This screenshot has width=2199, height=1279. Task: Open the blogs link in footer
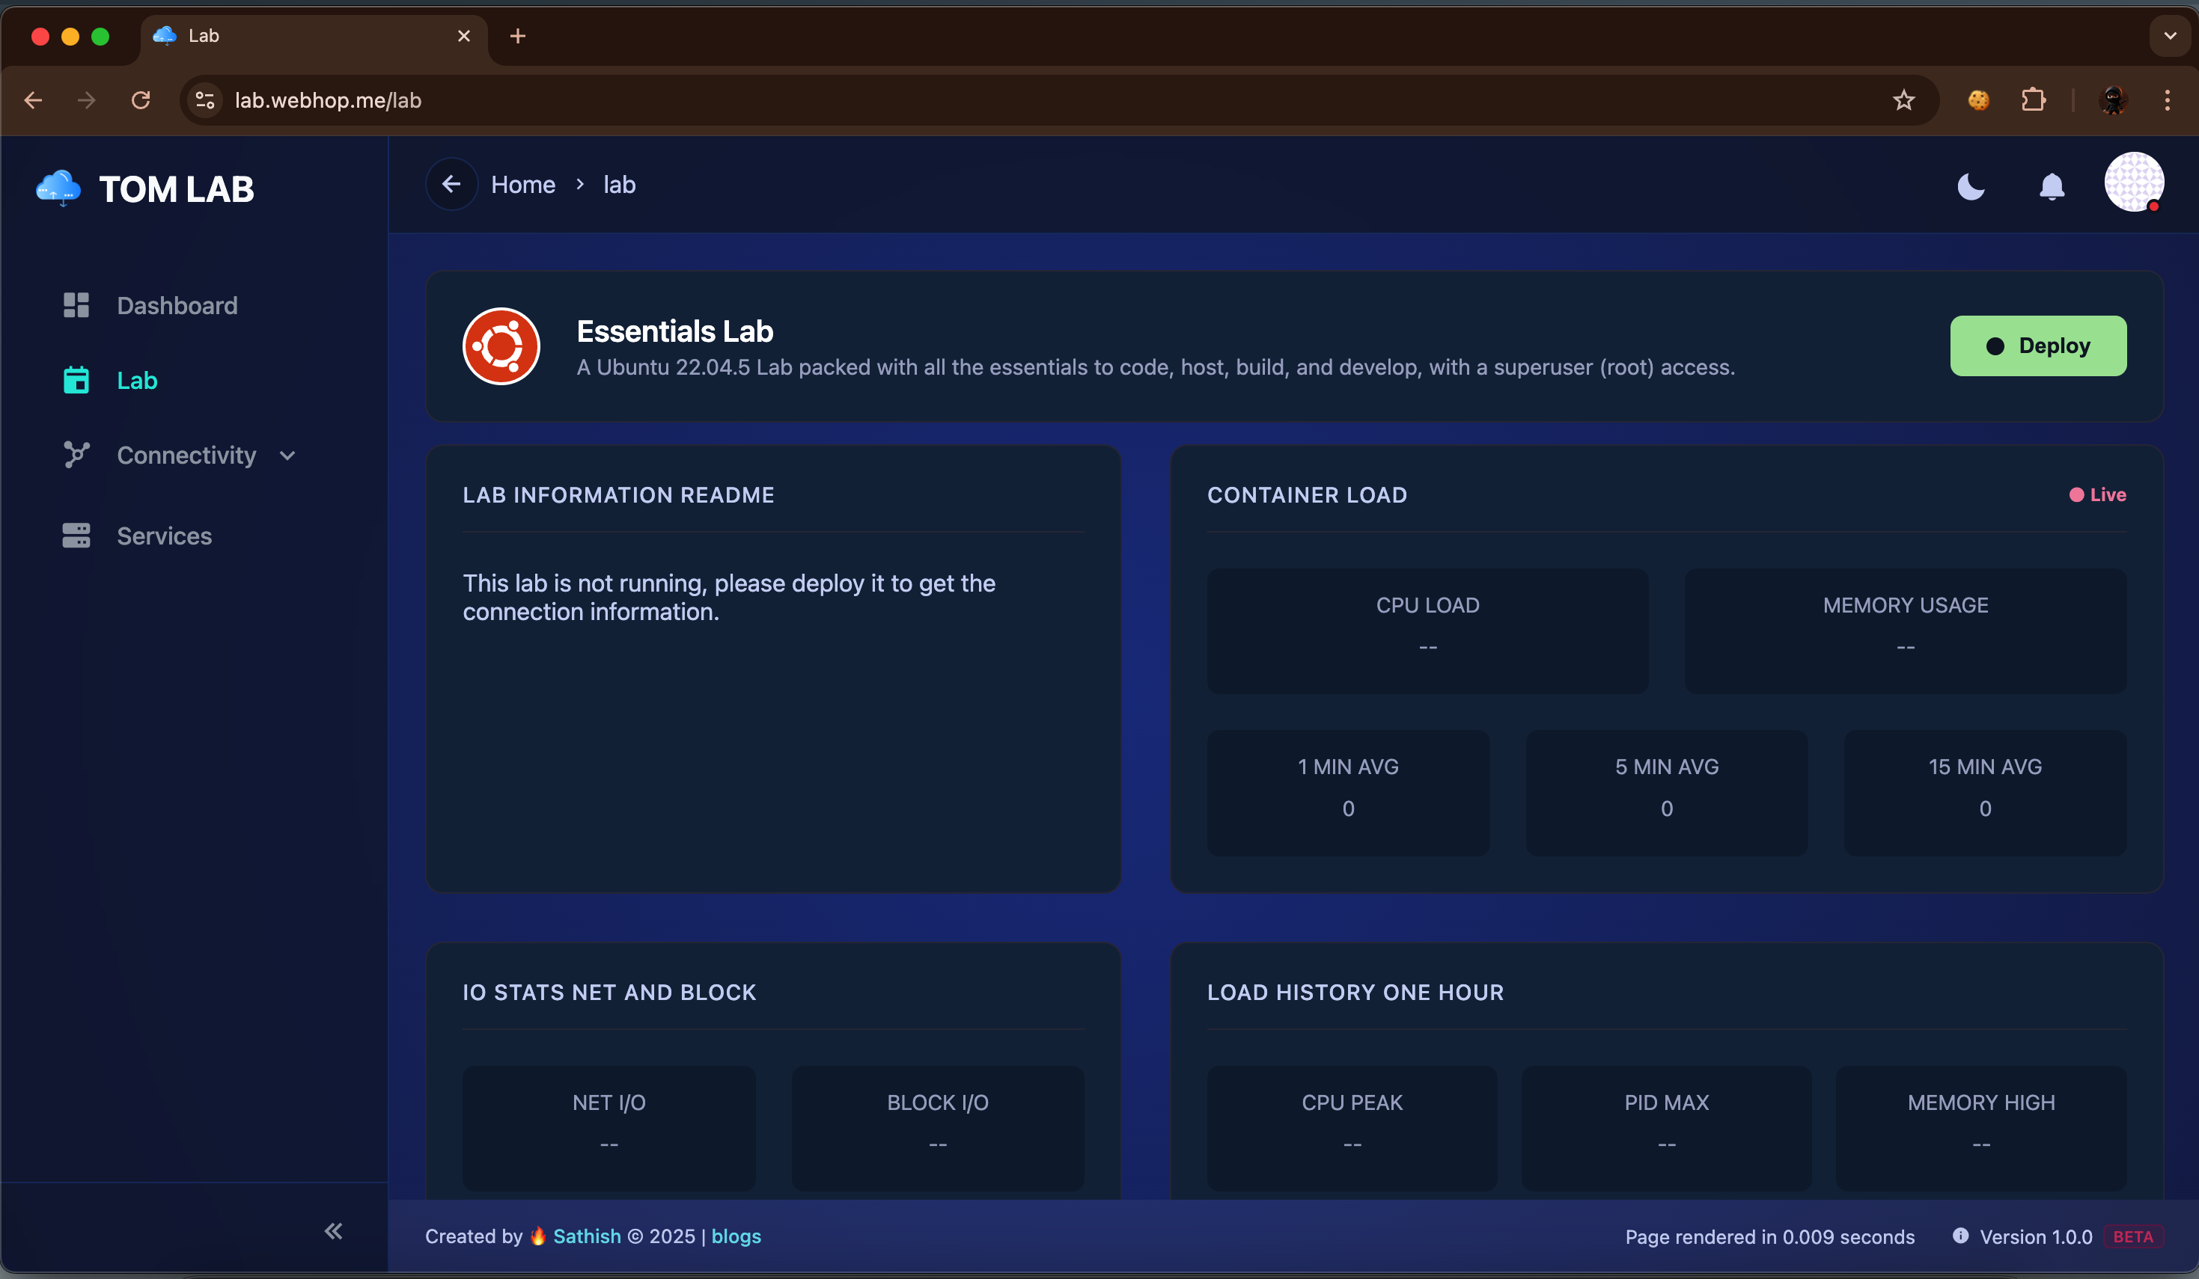[736, 1236]
